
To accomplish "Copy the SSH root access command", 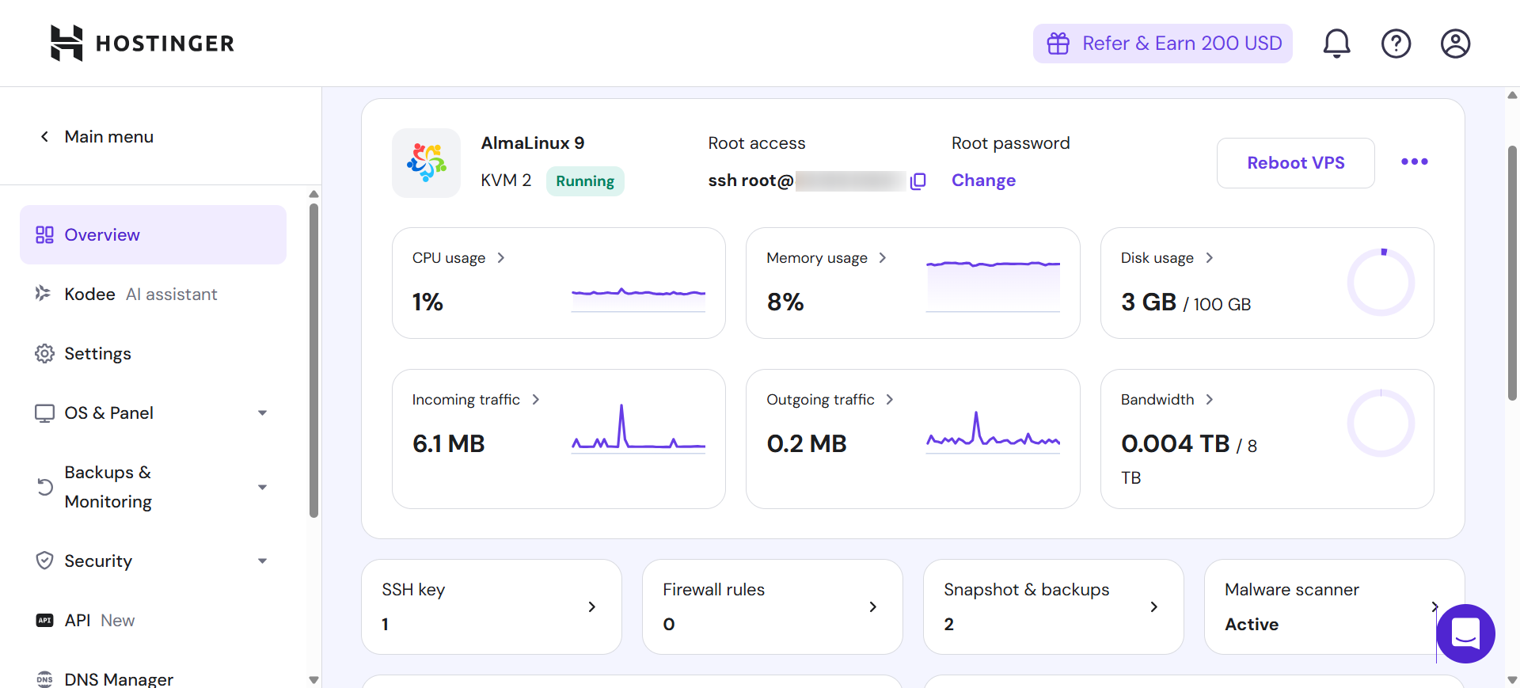I will (x=918, y=181).
